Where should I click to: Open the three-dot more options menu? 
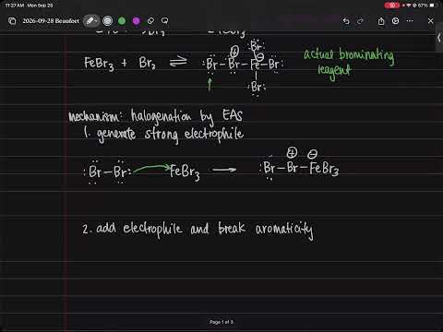[410, 21]
